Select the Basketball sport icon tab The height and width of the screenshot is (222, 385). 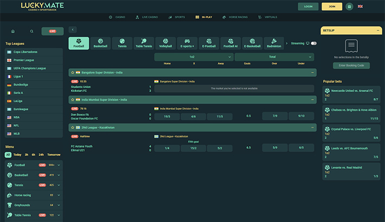100,43
